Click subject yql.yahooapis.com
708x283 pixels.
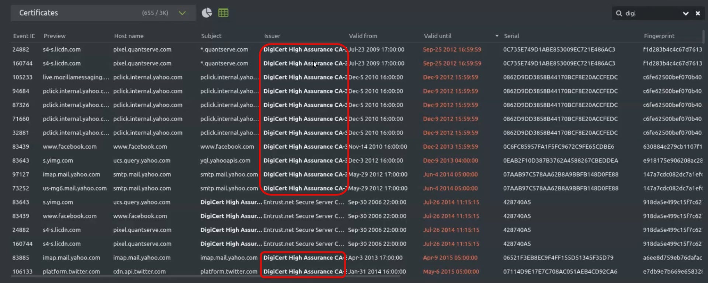[225, 161]
